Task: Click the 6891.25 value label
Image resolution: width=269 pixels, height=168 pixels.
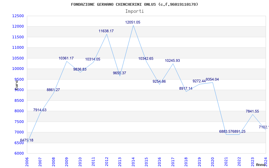Action: tap(239, 132)
